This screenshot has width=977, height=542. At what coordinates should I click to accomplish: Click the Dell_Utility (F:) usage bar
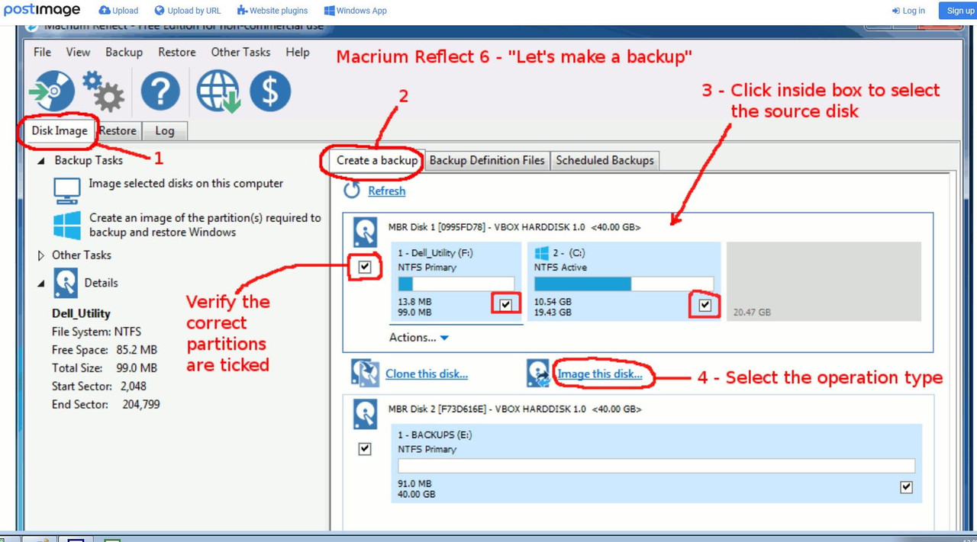(456, 284)
